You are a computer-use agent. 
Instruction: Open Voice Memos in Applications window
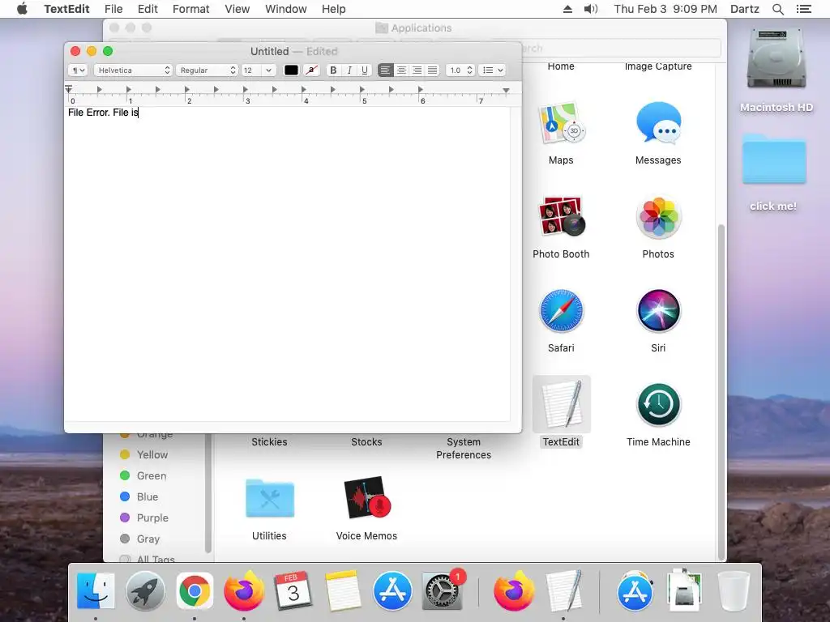(367, 498)
